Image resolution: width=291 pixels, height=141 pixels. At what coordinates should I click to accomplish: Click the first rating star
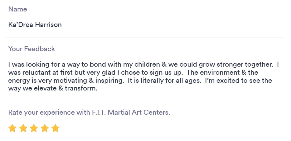tap(12, 128)
